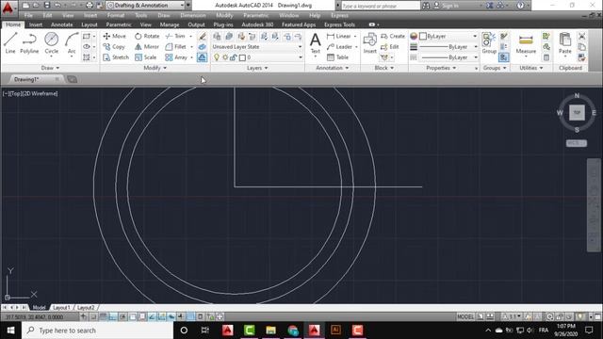The image size is (603, 339).
Task: Activate the Scale command
Action: coord(146,57)
